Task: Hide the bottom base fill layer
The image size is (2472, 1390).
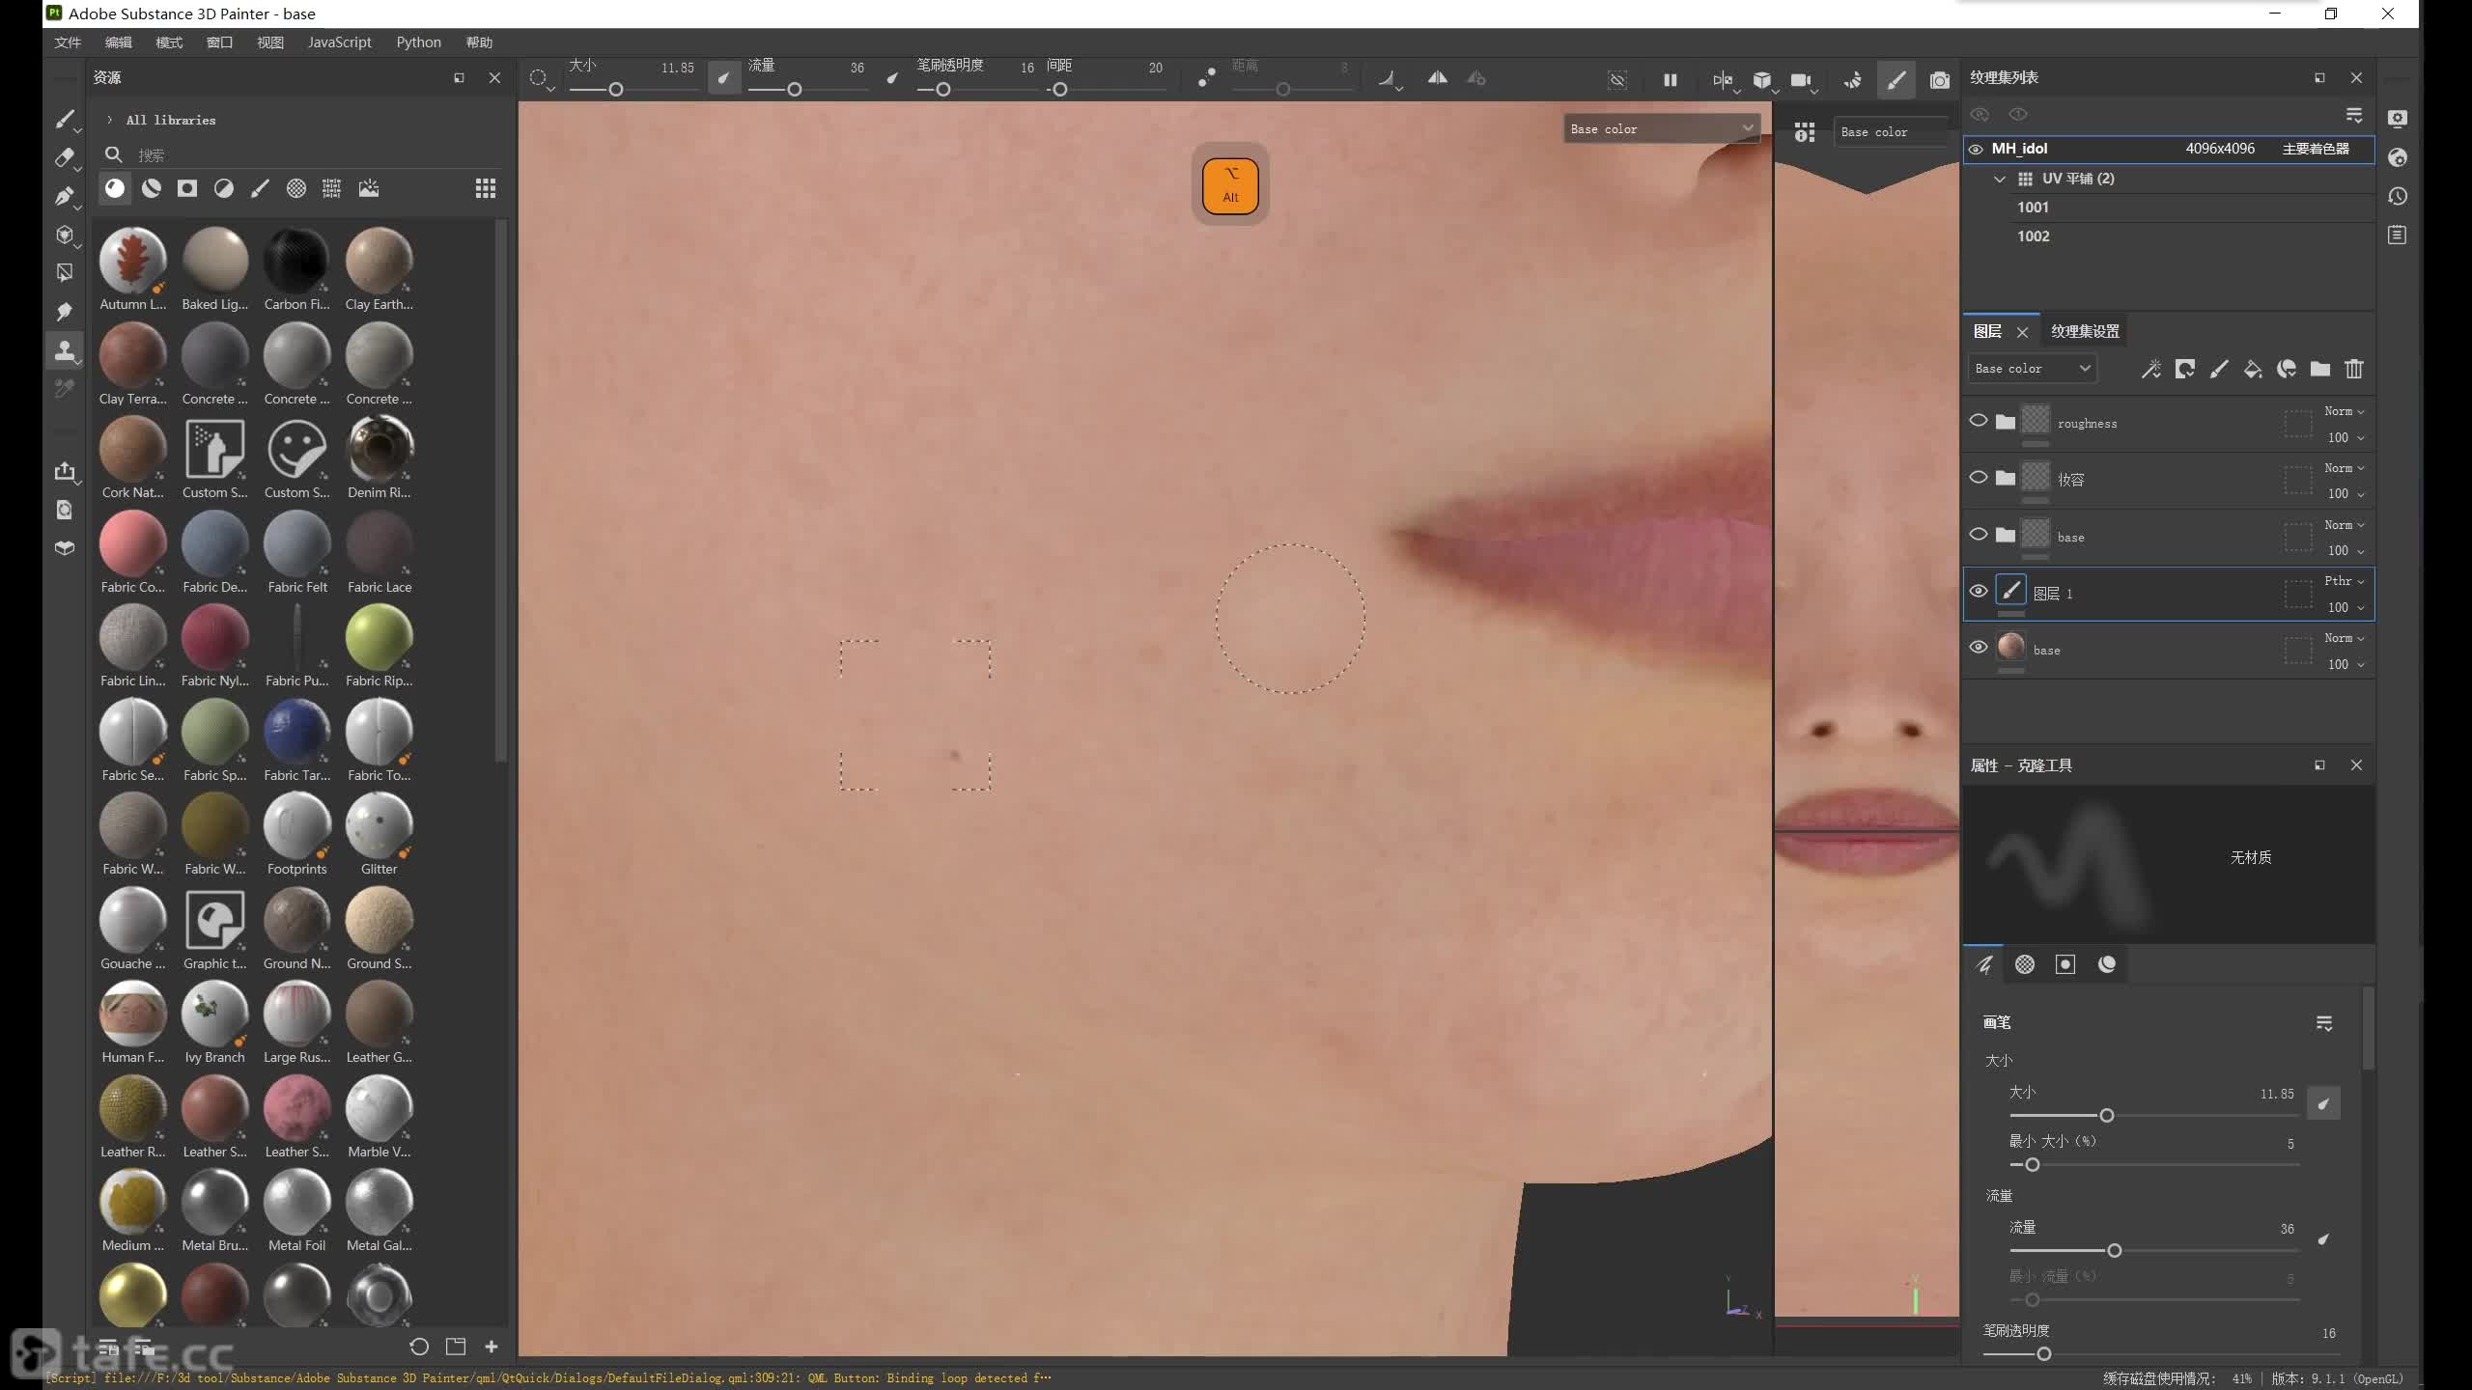Action: [x=1978, y=647]
